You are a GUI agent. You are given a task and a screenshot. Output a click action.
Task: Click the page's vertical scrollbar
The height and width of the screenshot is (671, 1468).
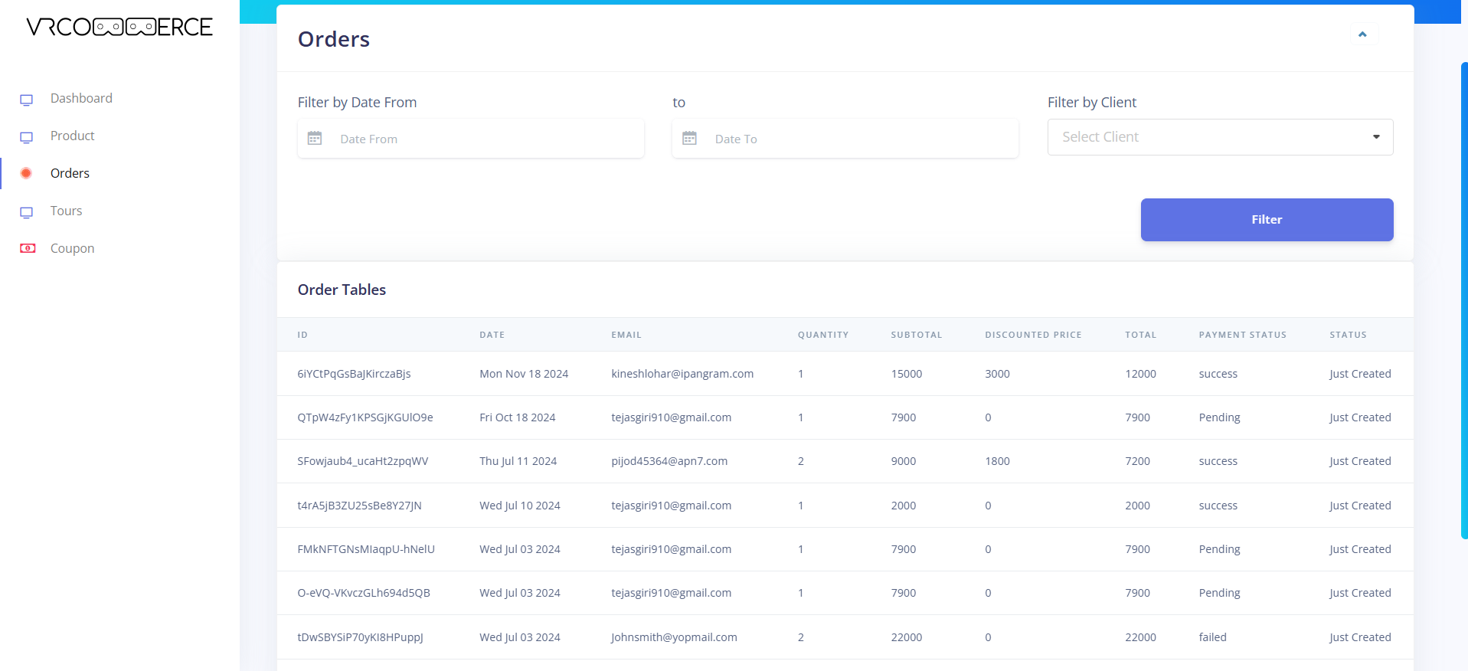coord(1463,299)
